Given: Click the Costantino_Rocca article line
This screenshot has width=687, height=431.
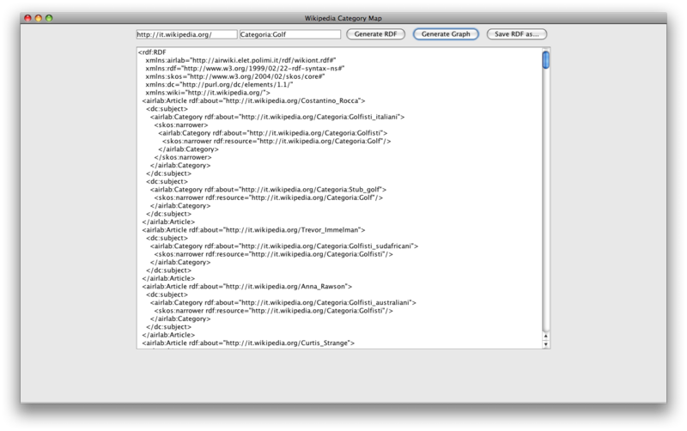Looking at the screenshot, I should (x=254, y=101).
